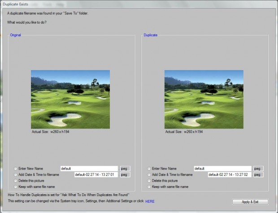The height and width of the screenshot is (213, 278).
Task: Select Add Date & Time for the Duplicate picture
Action: click(x=149, y=175)
